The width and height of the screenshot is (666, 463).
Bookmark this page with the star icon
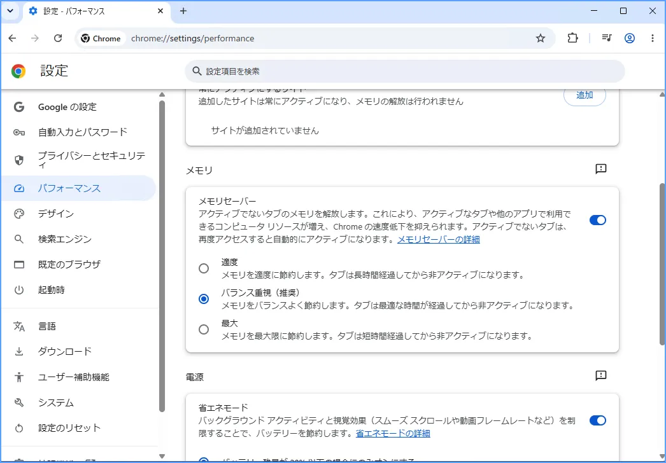(541, 38)
